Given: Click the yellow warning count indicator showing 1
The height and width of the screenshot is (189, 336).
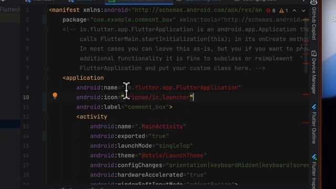Looking at the screenshot, I should [x=283, y=10].
